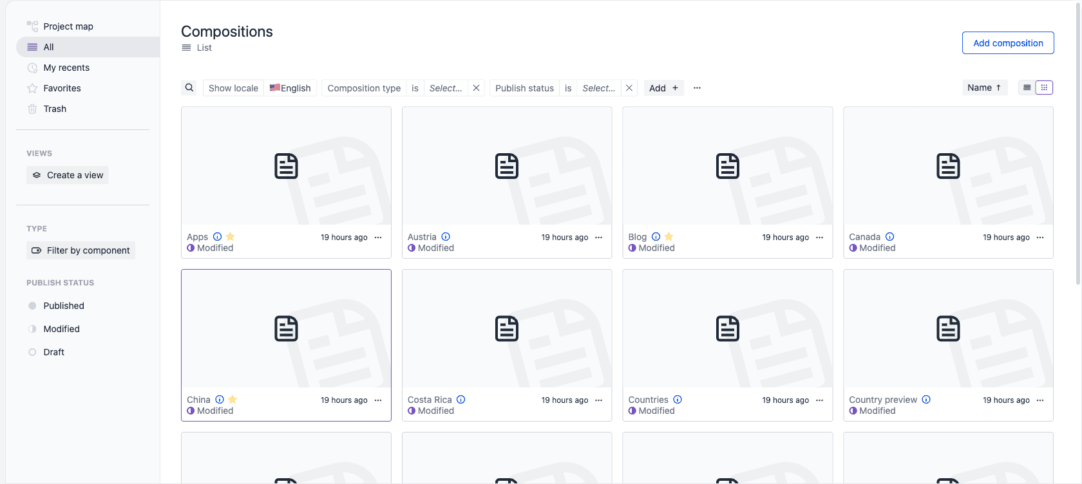Image resolution: width=1082 pixels, height=484 pixels.
Task: Filter by Published status
Action: click(x=64, y=306)
